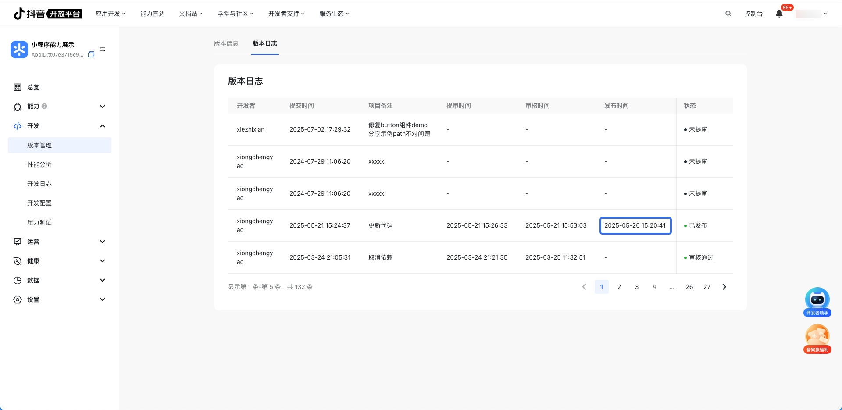Click the search magnifier icon
The width and height of the screenshot is (842, 410).
tap(728, 14)
